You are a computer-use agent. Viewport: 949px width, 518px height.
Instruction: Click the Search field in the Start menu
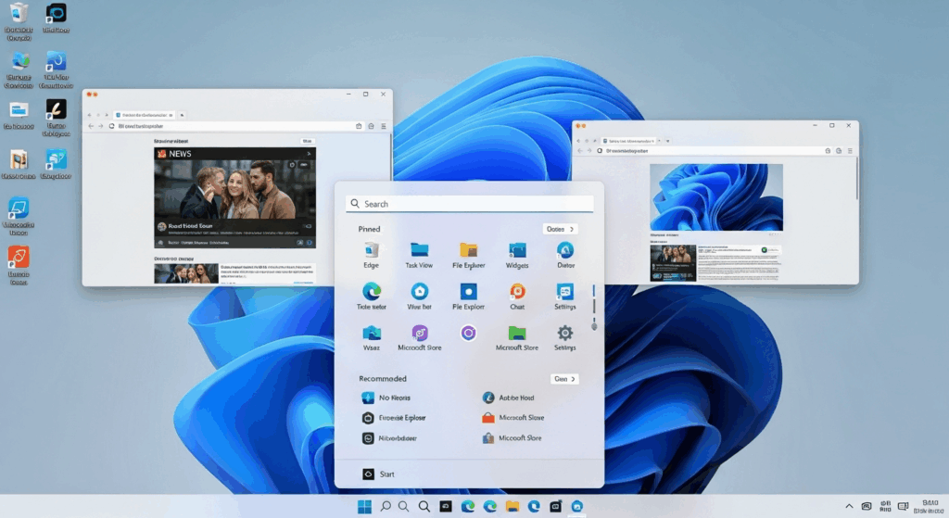coord(469,204)
